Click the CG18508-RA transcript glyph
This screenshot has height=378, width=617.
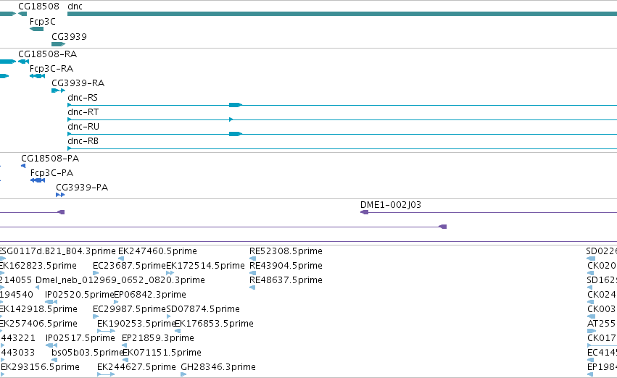click(x=23, y=62)
